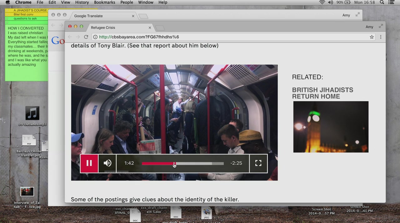Open the Big Ben related video thumbnail
The height and width of the screenshot is (223, 400).
[331, 127]
